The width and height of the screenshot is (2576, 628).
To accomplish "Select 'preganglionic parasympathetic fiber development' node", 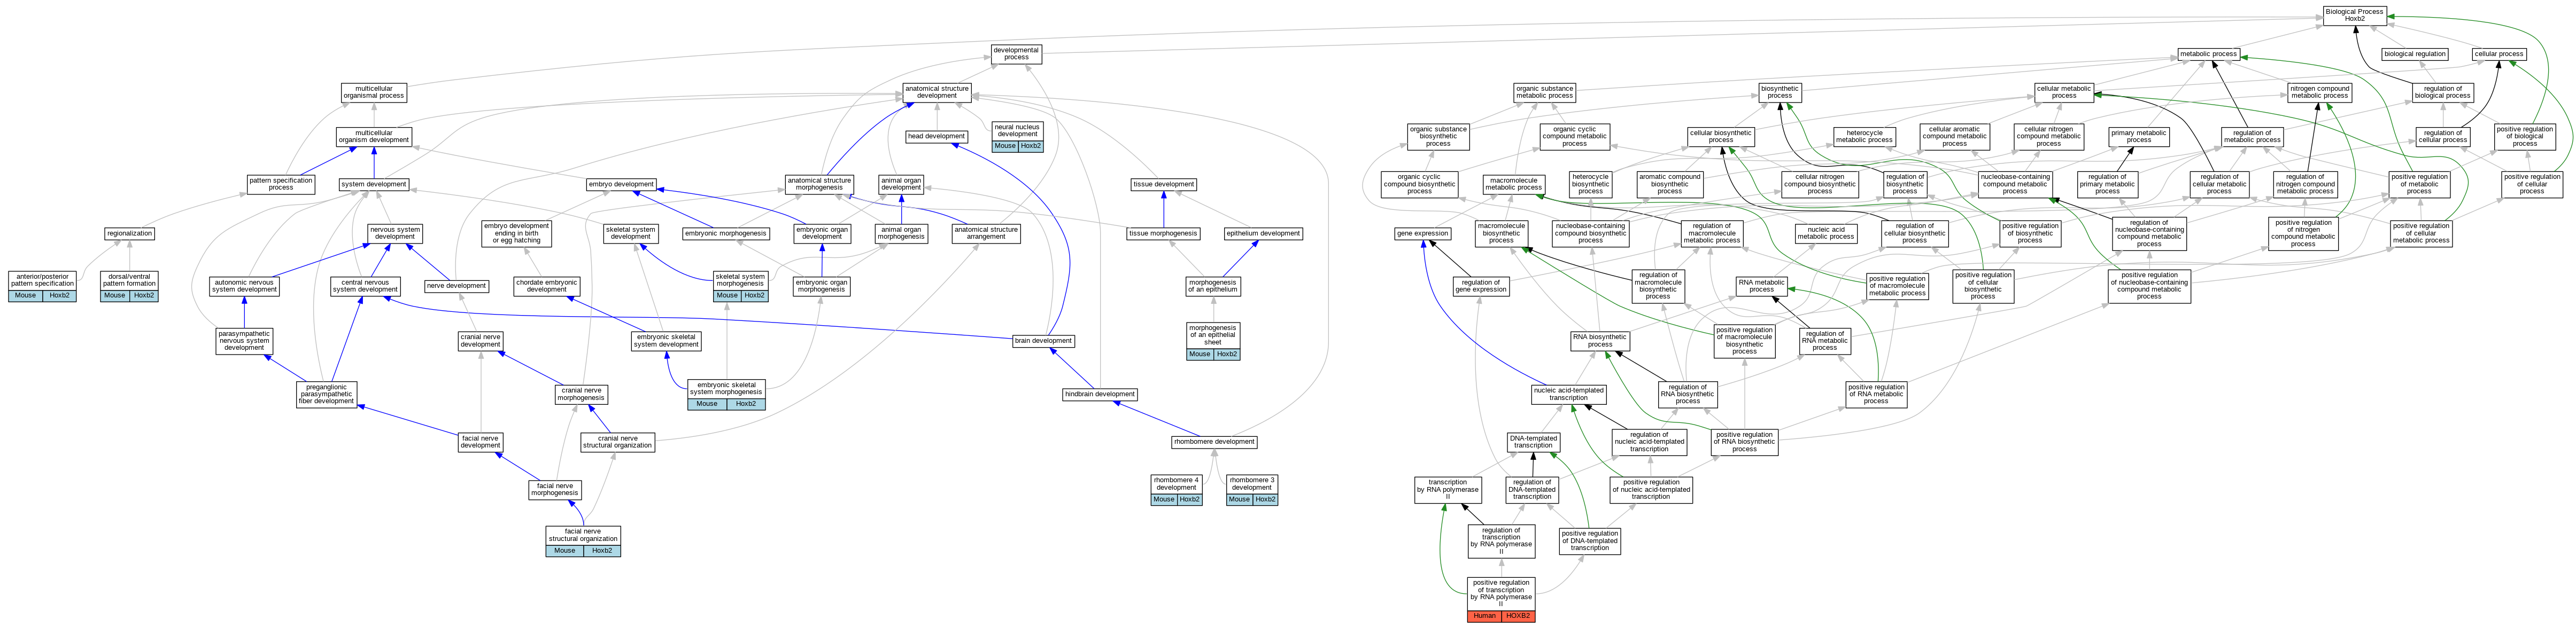I will 327,395.
